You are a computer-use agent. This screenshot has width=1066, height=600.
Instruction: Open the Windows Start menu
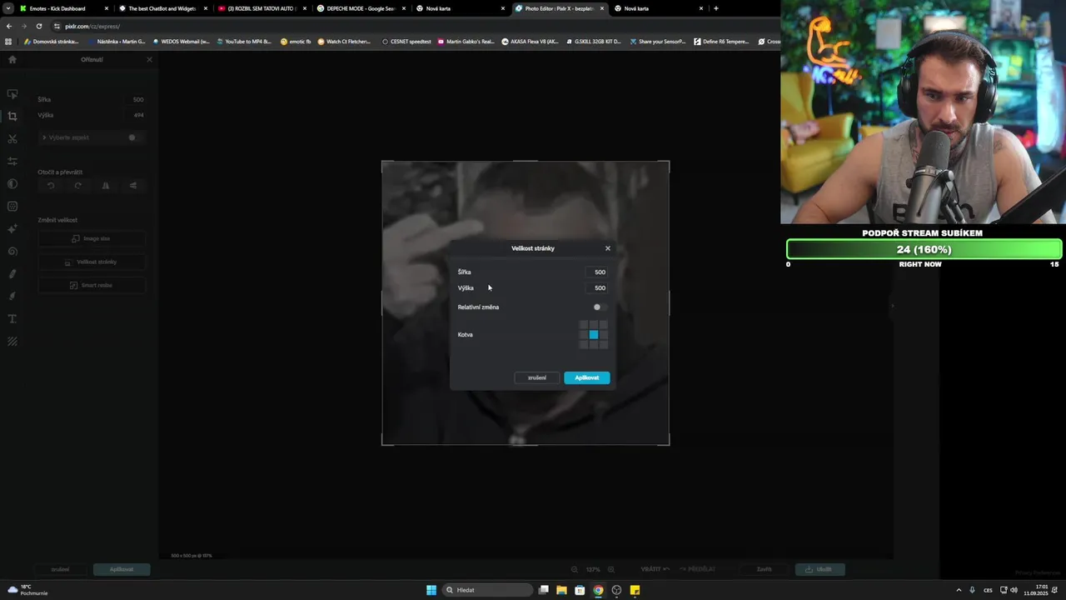(x=431, y=590)
